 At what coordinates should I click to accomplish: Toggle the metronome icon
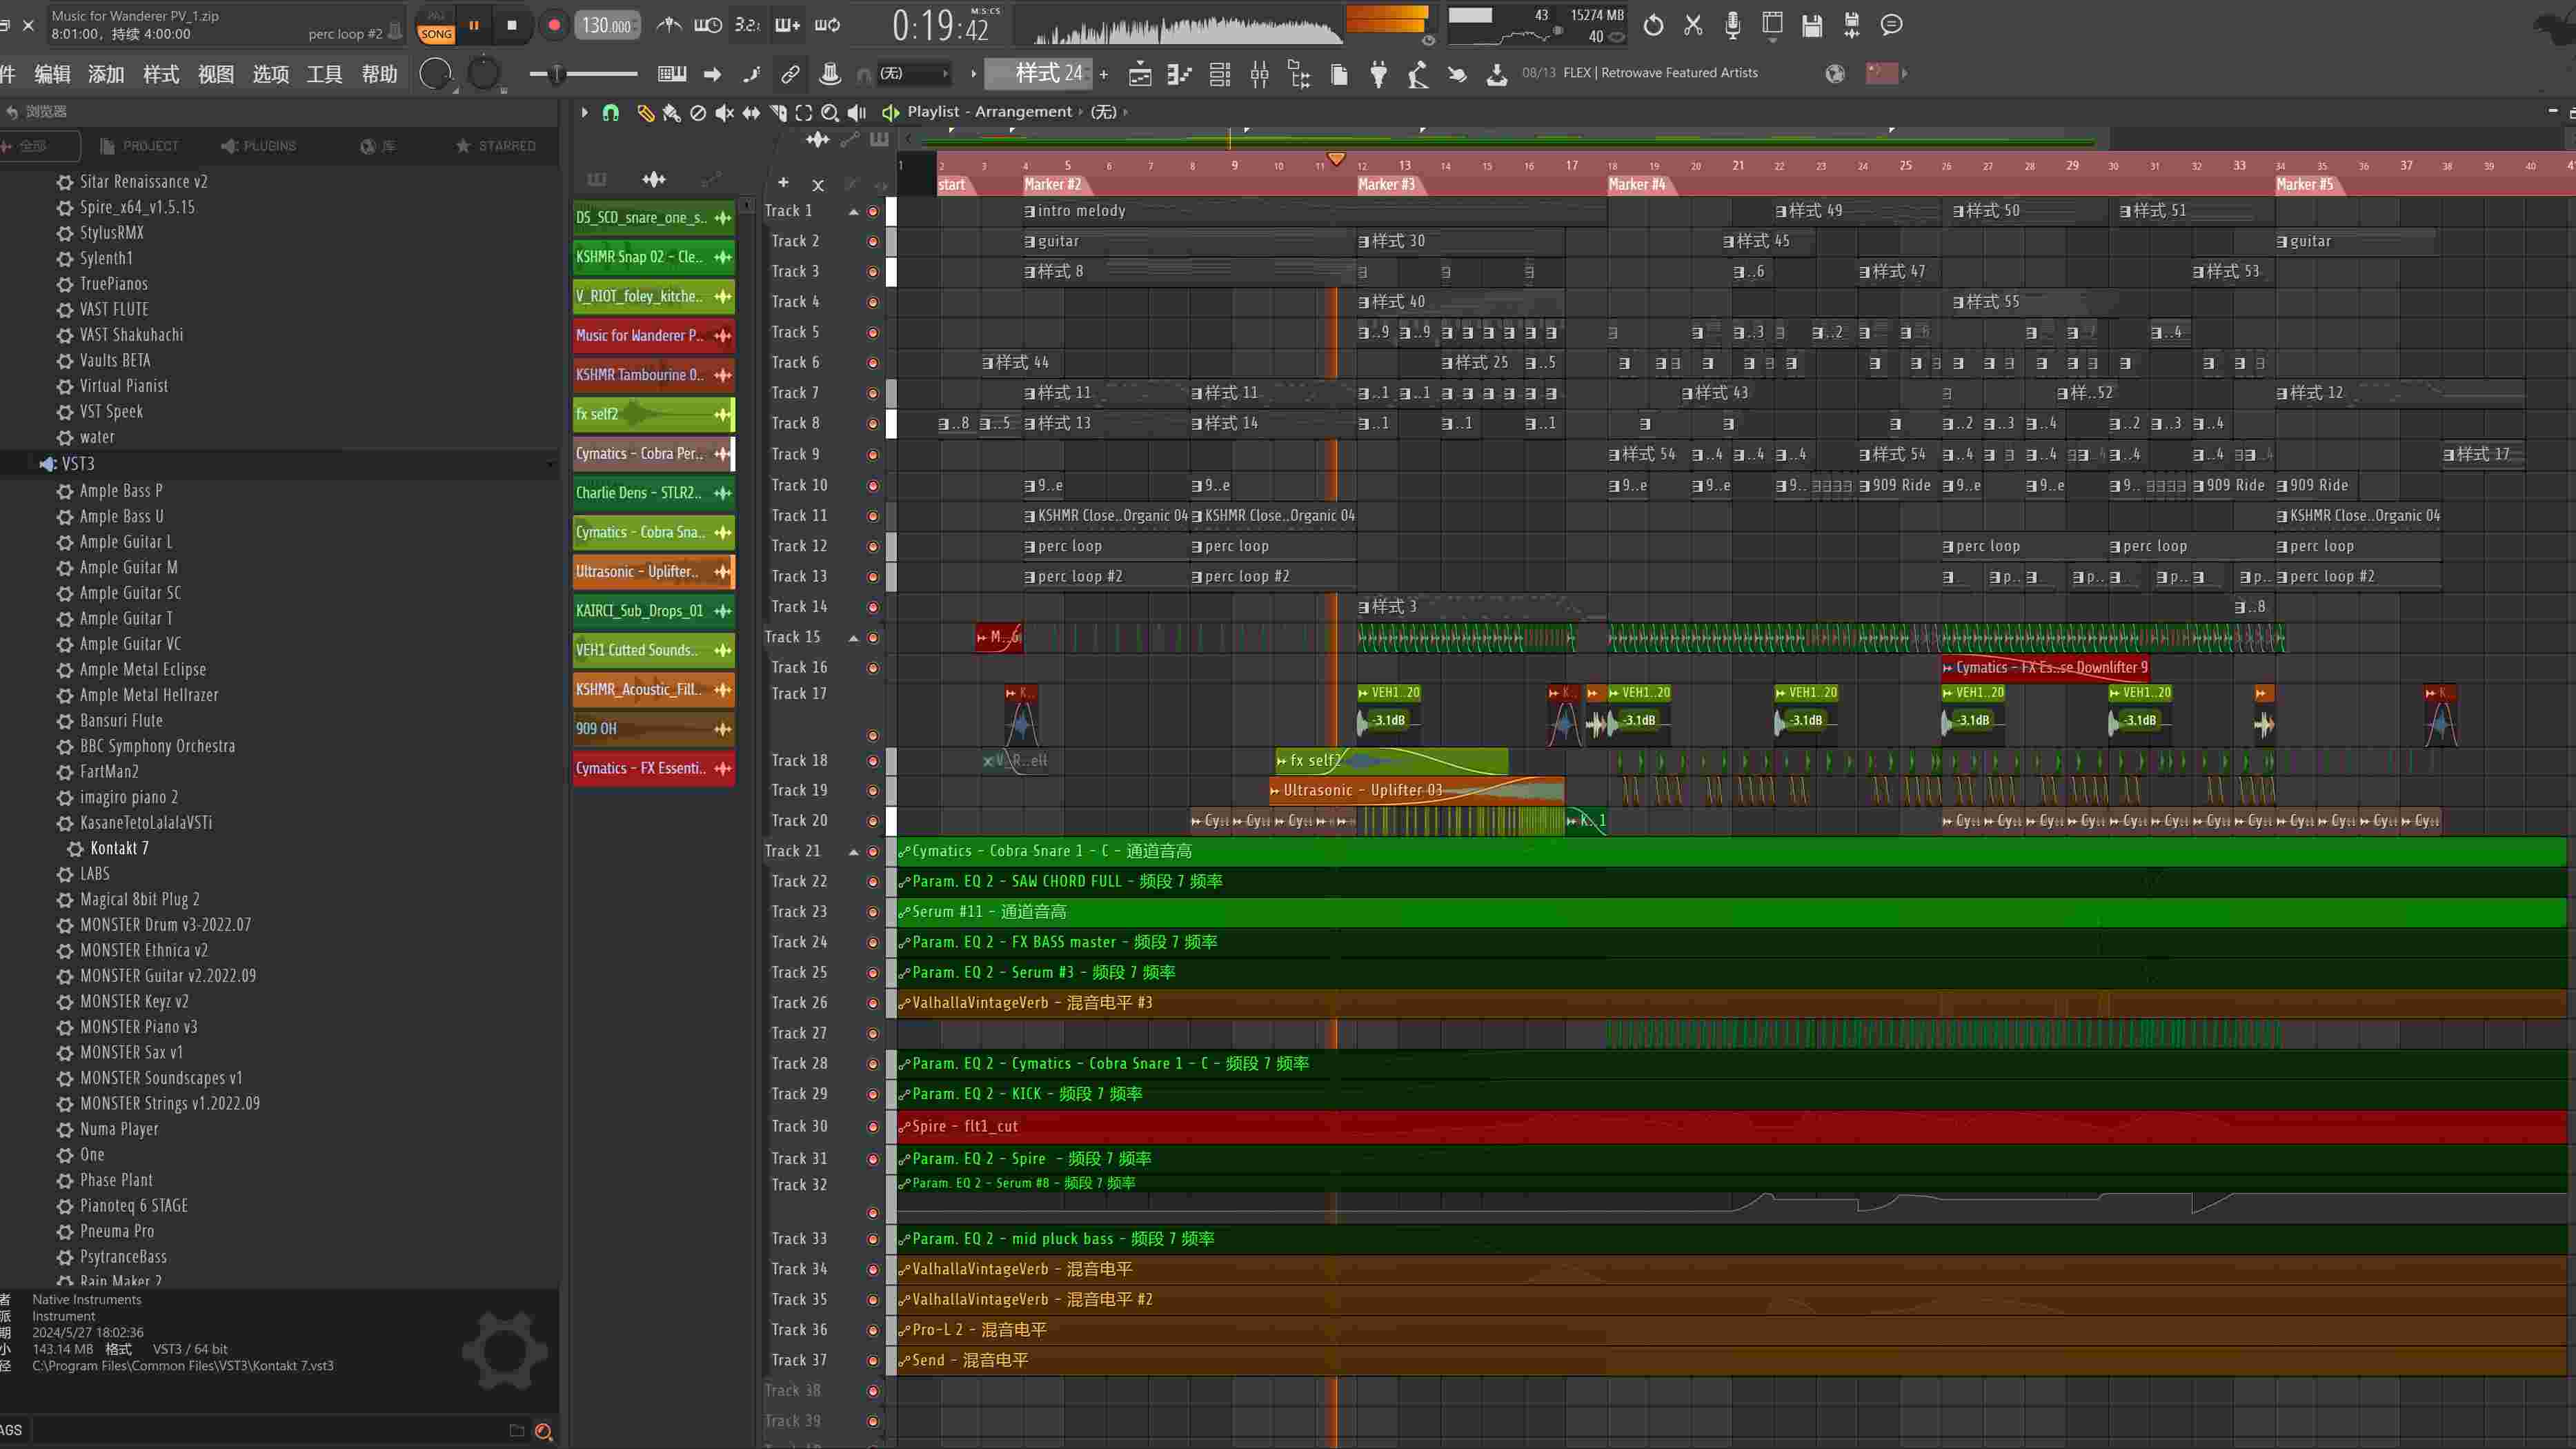pyautogui.click(x=669, y=25)
